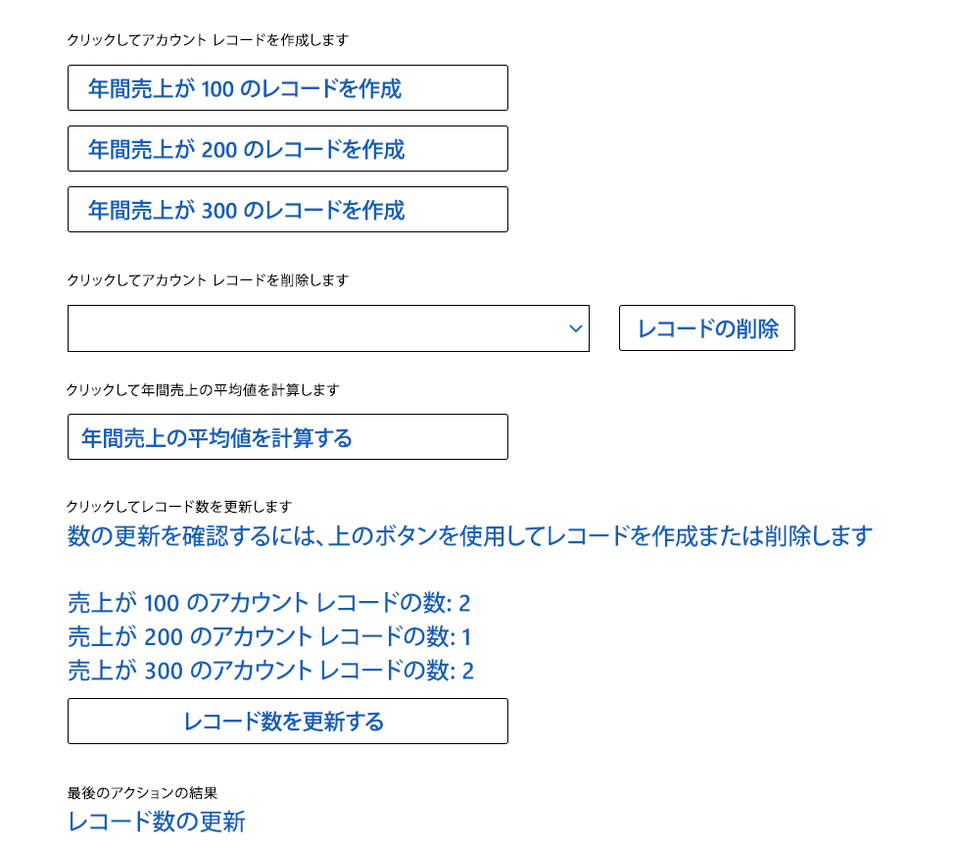Click the blue instruction message about updating counts

(470, 536)
